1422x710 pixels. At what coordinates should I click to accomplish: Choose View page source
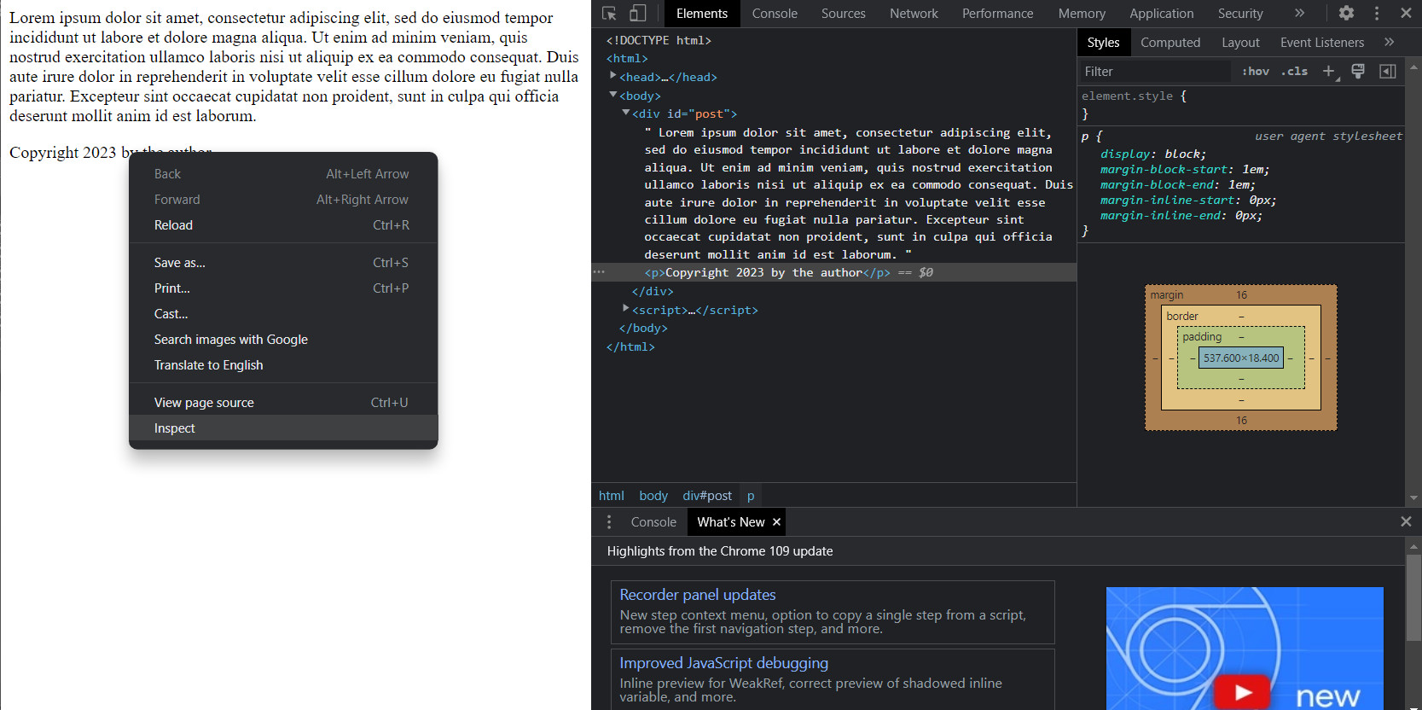(283, 402)
